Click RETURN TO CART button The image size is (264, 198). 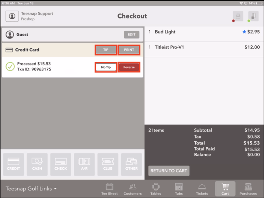[169, 171]
